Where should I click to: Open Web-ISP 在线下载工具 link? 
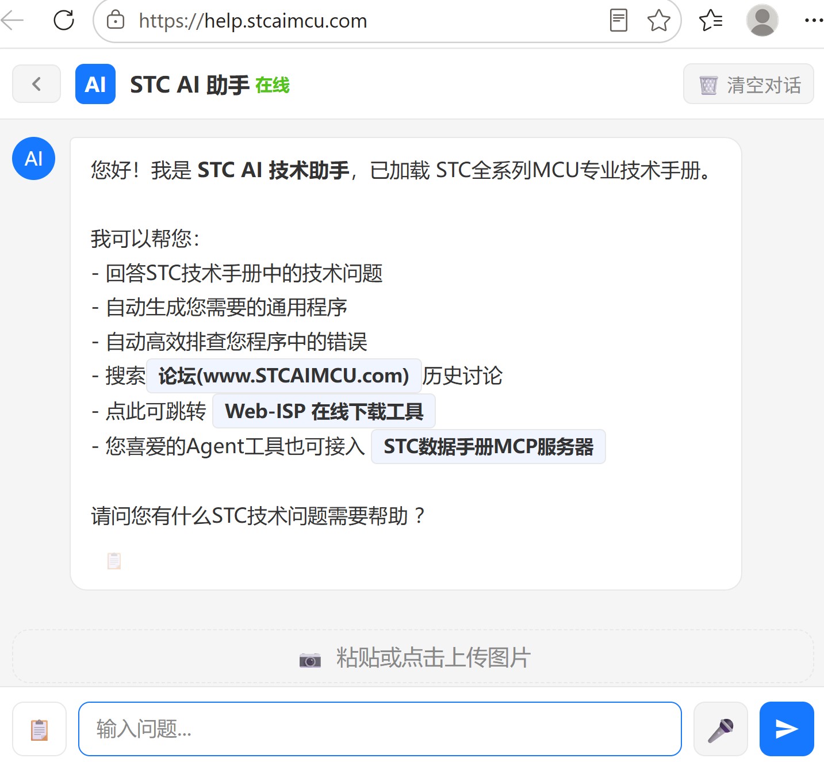[x=324, y=411]
